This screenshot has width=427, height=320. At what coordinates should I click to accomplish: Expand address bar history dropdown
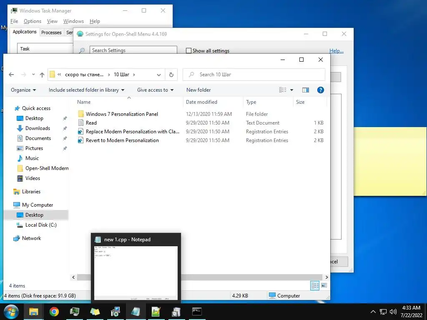pos(159,75)
